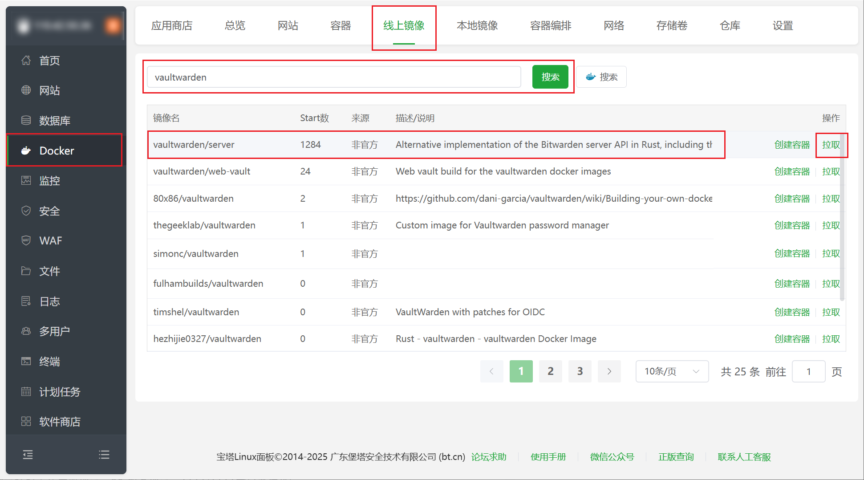Click the 安全 security shield icon
Screen dimensions: 864x480
coord(26,211)
